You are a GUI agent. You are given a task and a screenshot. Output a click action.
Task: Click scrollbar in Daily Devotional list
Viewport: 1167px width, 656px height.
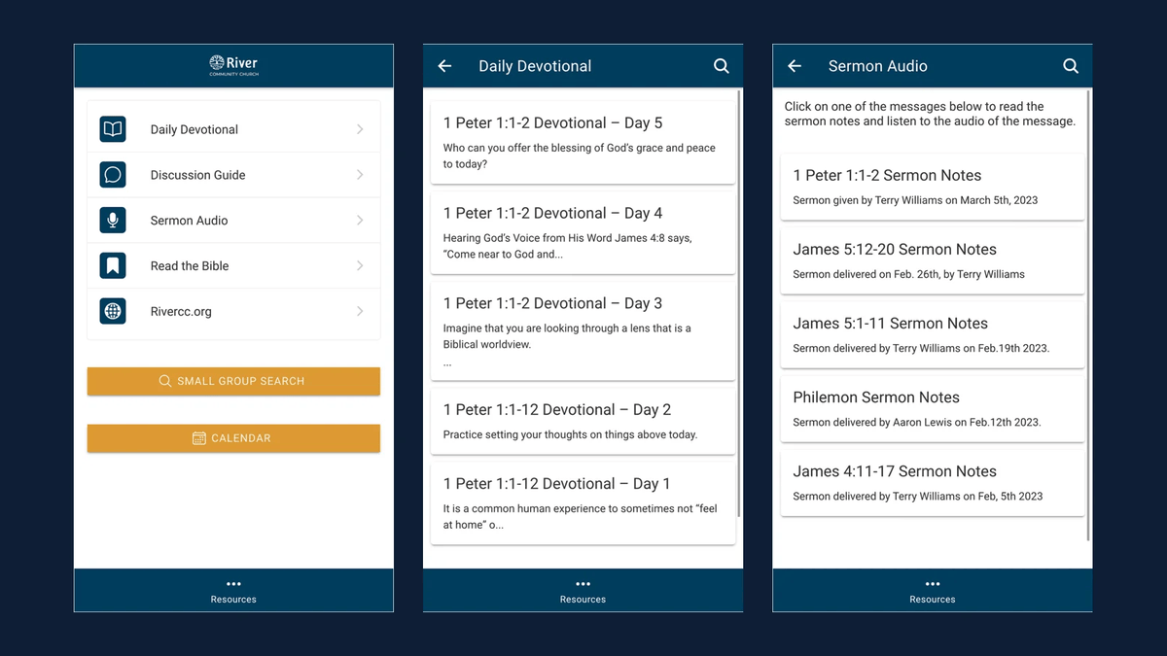coord(740,303)
